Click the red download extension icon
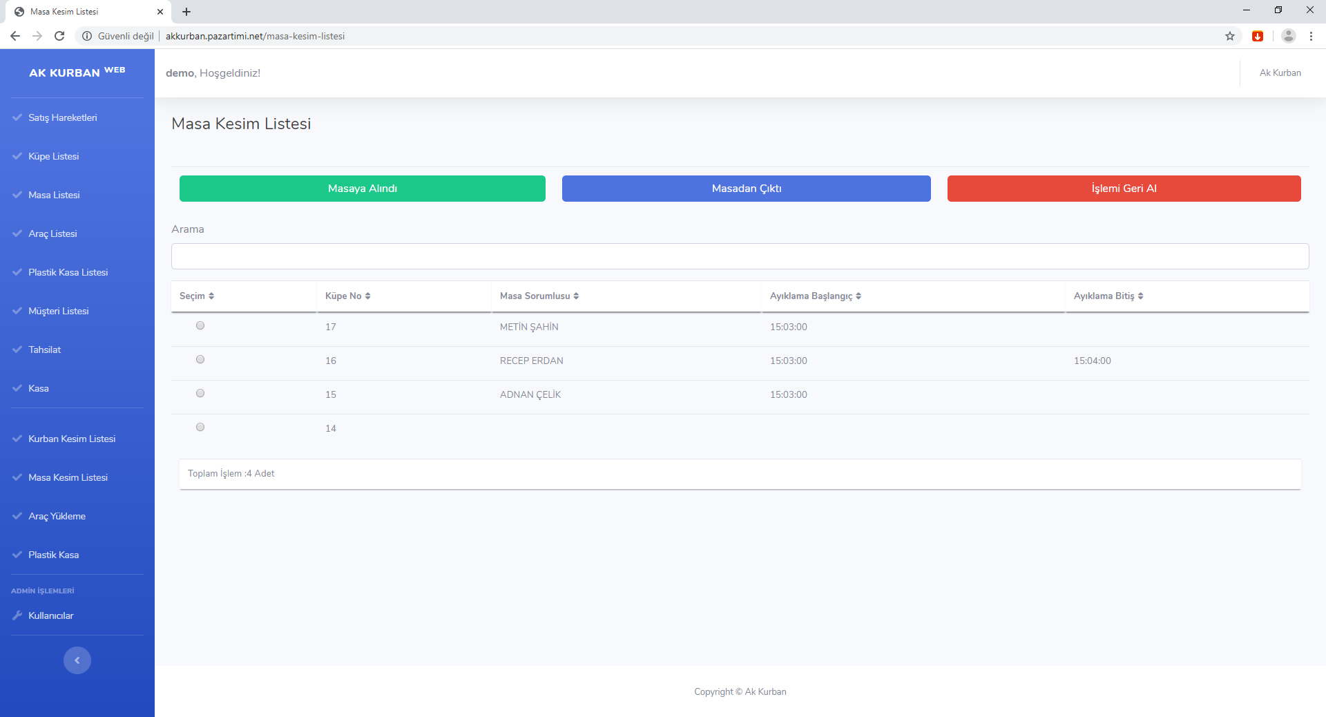The width and height of the screenshot is (1326, 717). pyautogui.click(x=1258, y=36)
